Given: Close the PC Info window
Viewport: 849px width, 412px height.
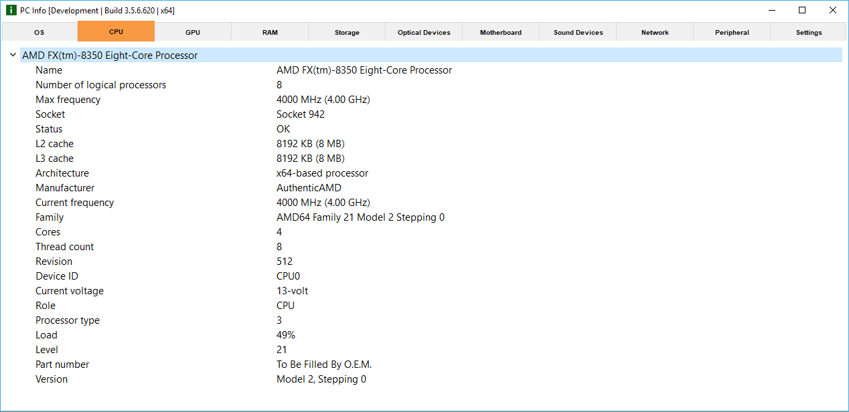Looking at the screenshot, I should point(833,10).
